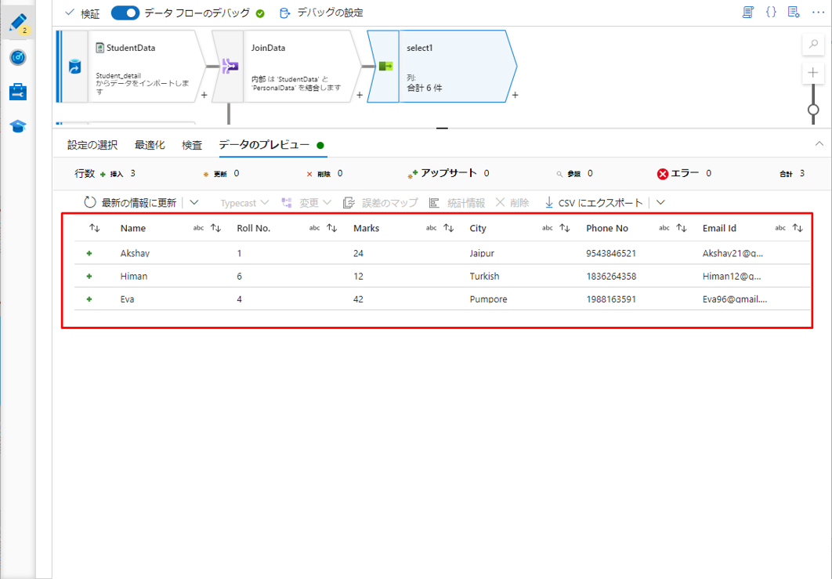Switch to the 設定の選択 tab
Viewport: 832px width, 579px height.
(x=92, y=145)
